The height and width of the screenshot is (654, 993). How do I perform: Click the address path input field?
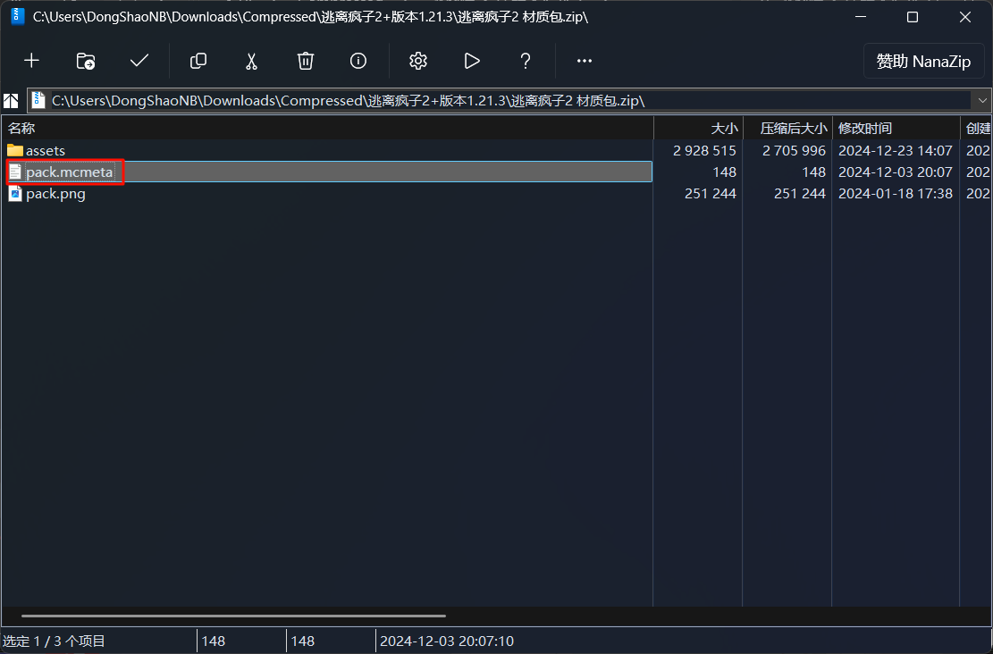501,100
